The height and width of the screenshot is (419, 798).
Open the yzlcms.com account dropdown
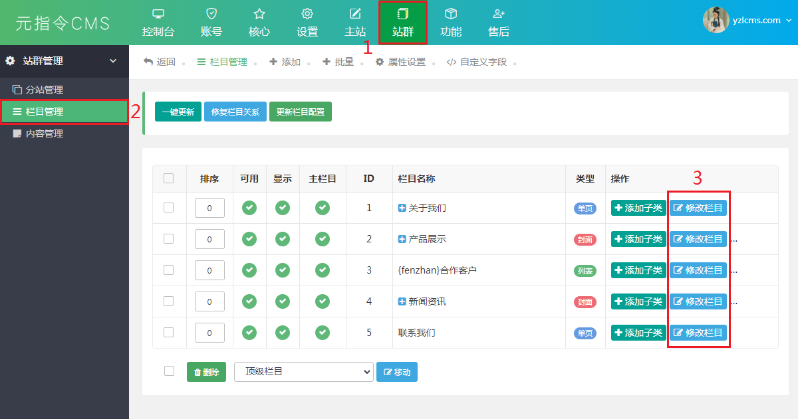(x=762, y=20)
